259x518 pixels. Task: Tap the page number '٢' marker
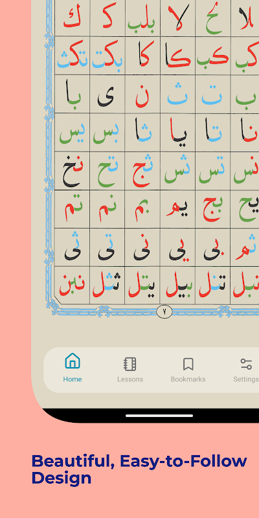[164, 311]
